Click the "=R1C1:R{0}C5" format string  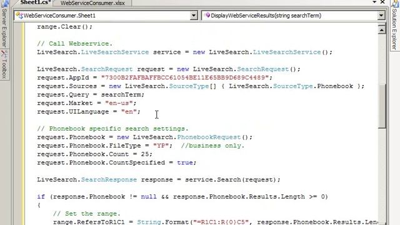pyautogui.click(x=221, y=222)
